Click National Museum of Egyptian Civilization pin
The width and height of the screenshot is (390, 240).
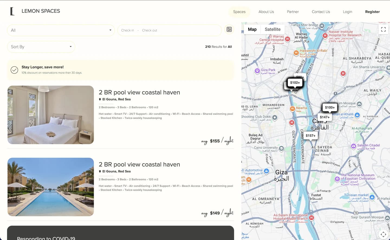coord(337,179)
